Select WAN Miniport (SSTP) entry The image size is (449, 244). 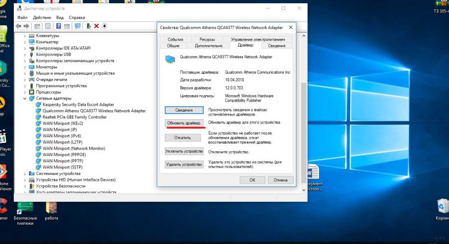pyautogui.click(x=62, y=168)
